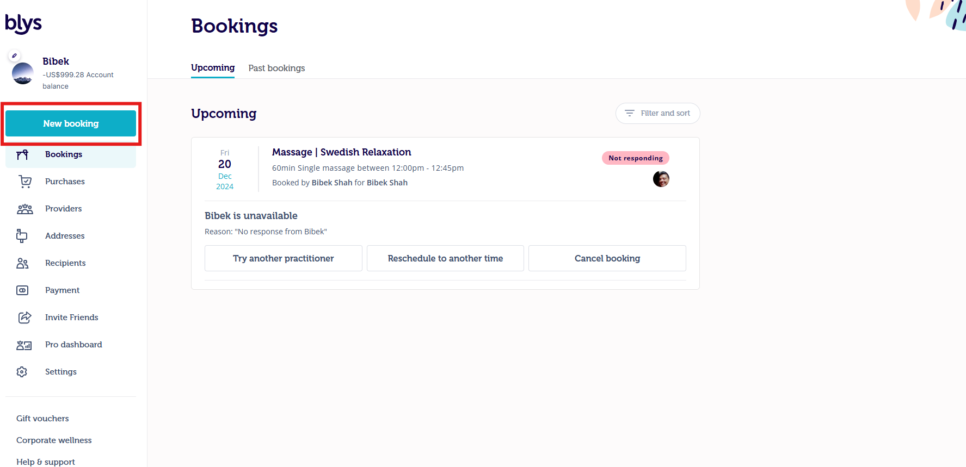Open Help & support link
Screen dimensions: 966x467
coord(46,462)
